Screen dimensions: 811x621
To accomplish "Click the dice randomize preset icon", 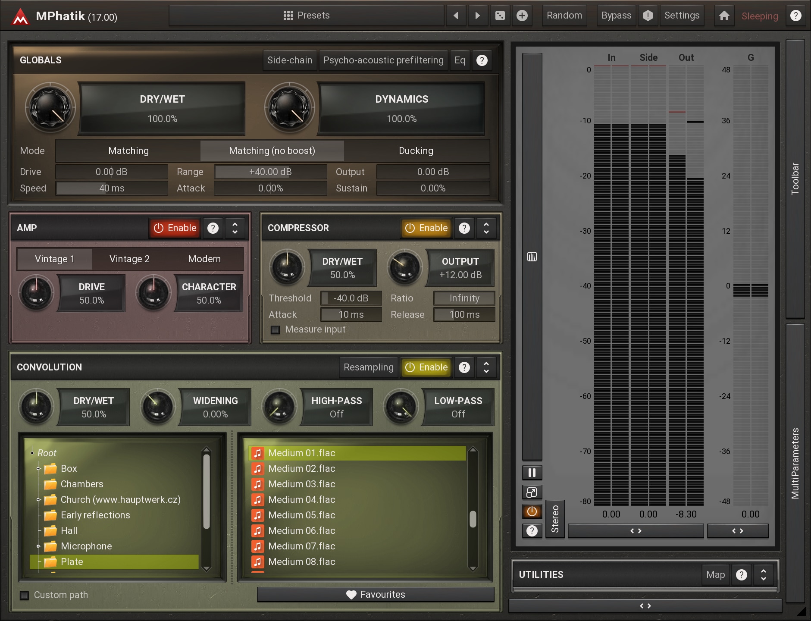I will point(500,16).
